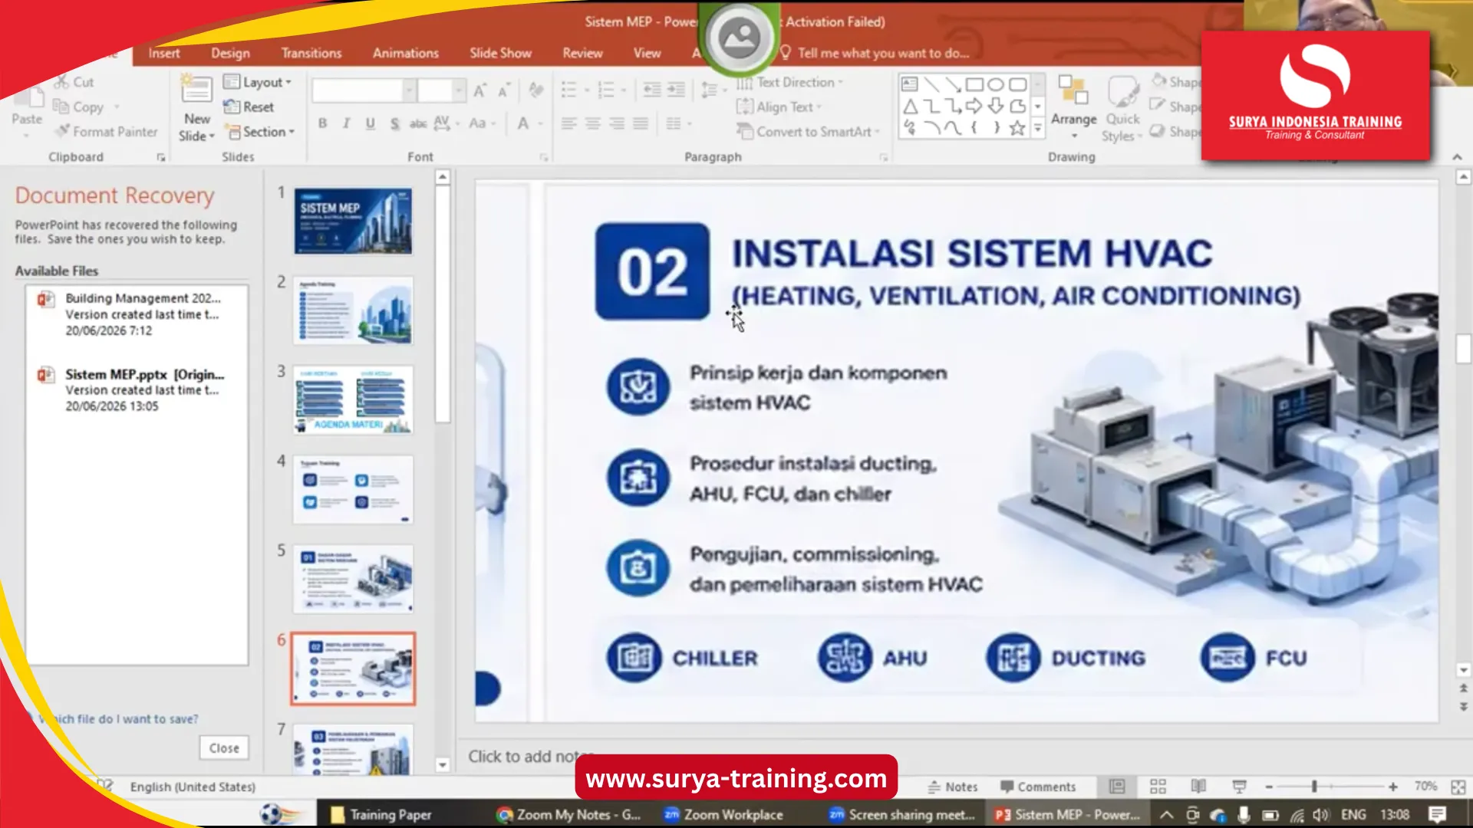Switch to Reading View
Image resolution: width=1473 pixels, height=828 pixels.
[1198, 787]
